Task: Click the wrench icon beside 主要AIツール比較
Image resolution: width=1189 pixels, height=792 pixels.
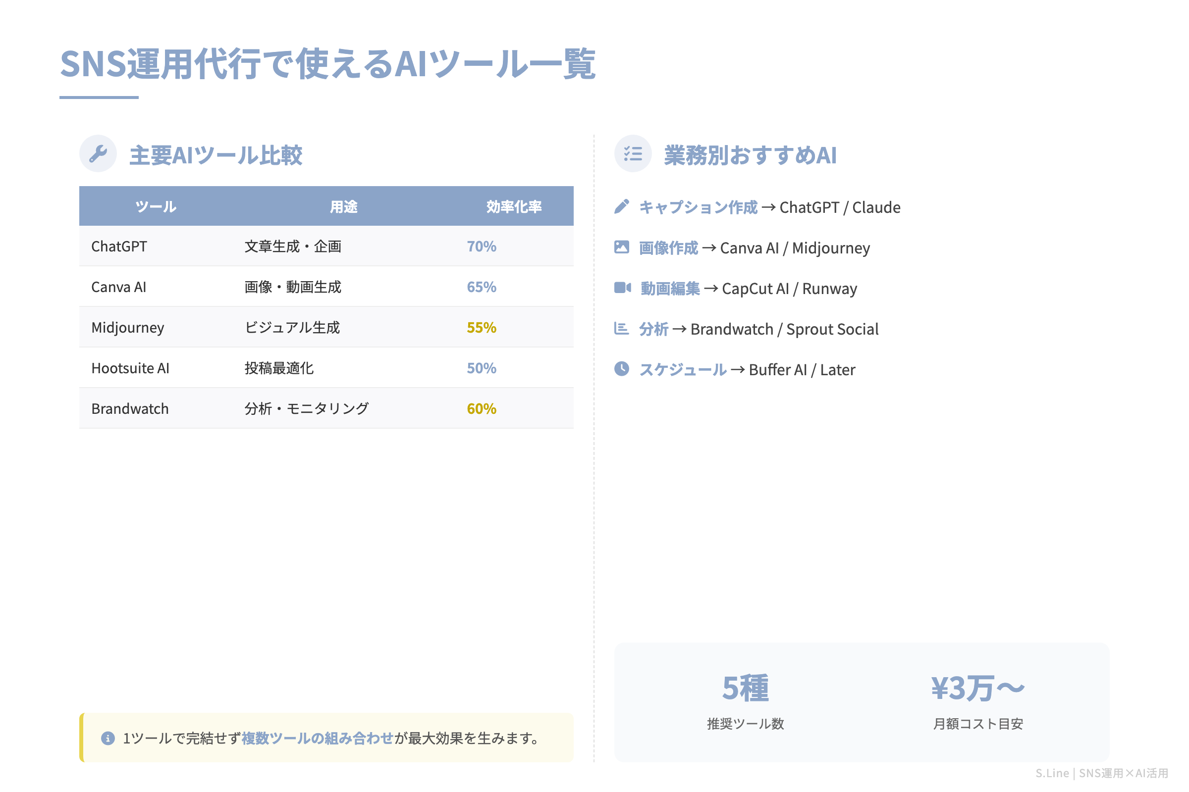Action: pyautogui.click(x=98, y=153)
